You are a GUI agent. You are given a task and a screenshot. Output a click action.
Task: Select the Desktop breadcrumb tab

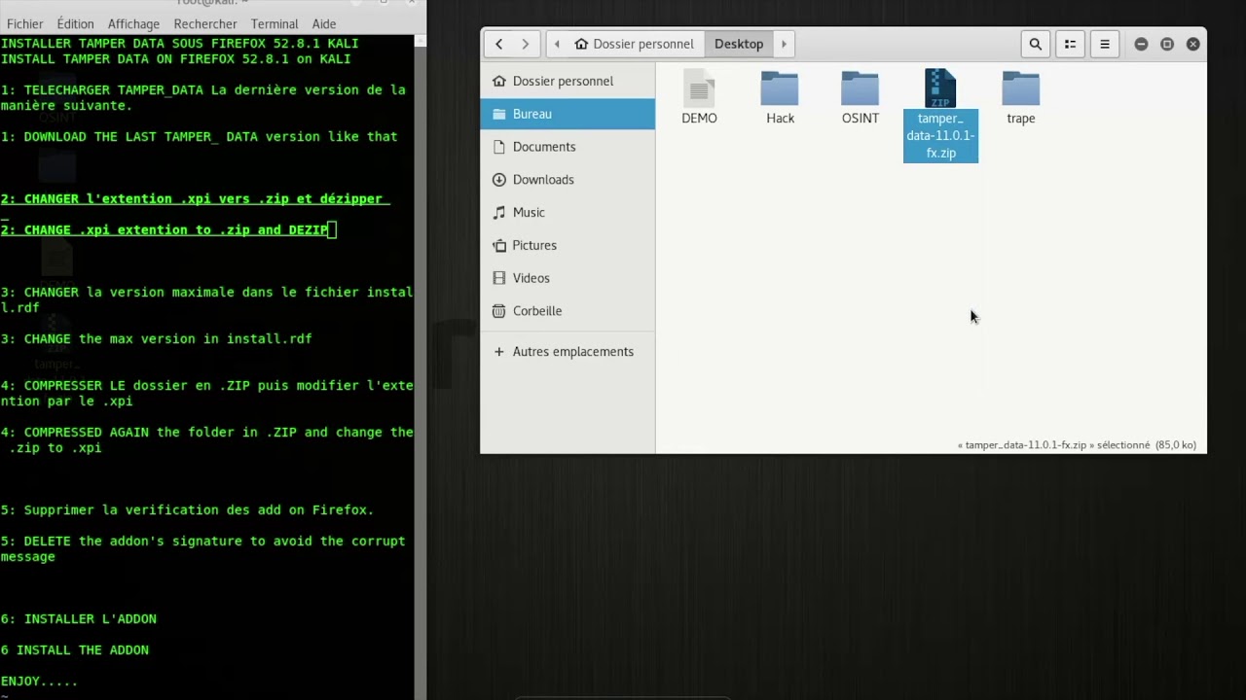[739, 44]
